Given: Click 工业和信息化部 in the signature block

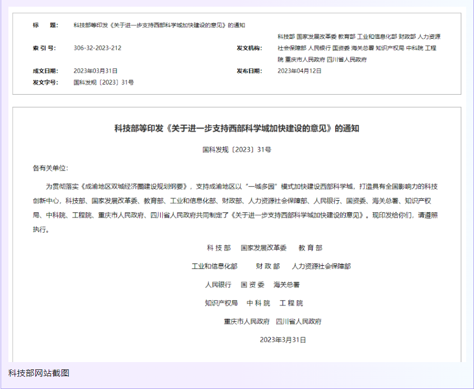Looking at the screenshot, I should click(214, 266).
